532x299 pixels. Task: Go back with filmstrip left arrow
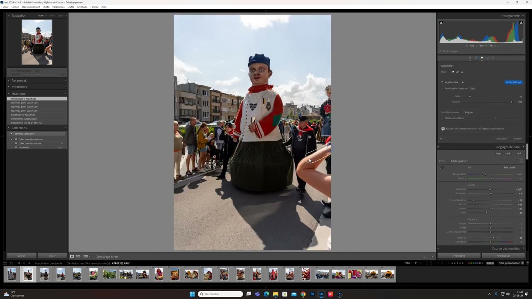[24, 263]
